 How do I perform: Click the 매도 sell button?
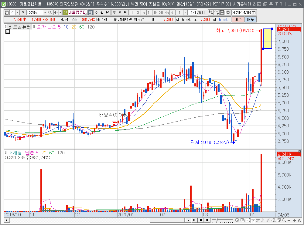(251, 19)
